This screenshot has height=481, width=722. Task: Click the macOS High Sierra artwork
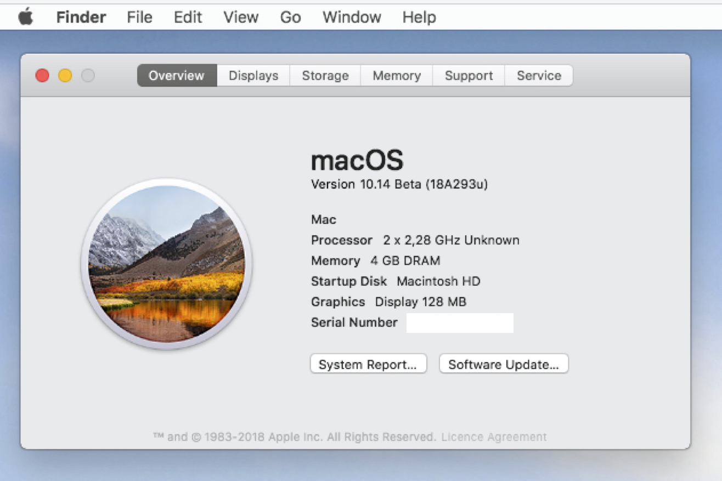pyautogui.click(x=166, y=264)
